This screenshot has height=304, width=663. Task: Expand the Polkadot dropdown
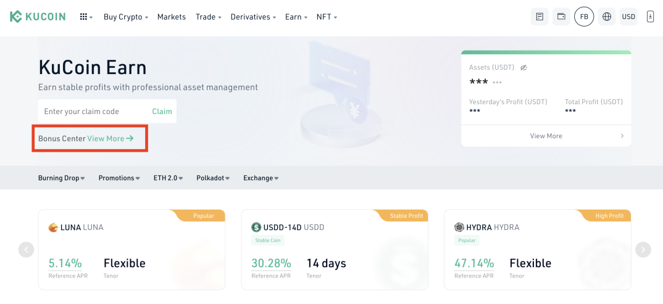213,178
